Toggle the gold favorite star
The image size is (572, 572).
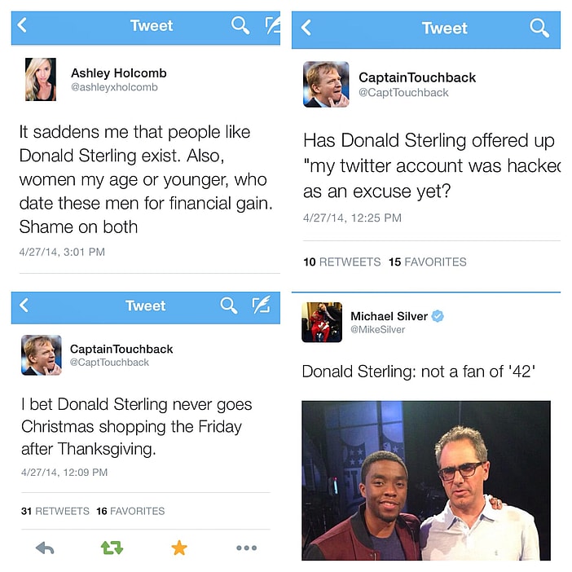click(179, 548)
